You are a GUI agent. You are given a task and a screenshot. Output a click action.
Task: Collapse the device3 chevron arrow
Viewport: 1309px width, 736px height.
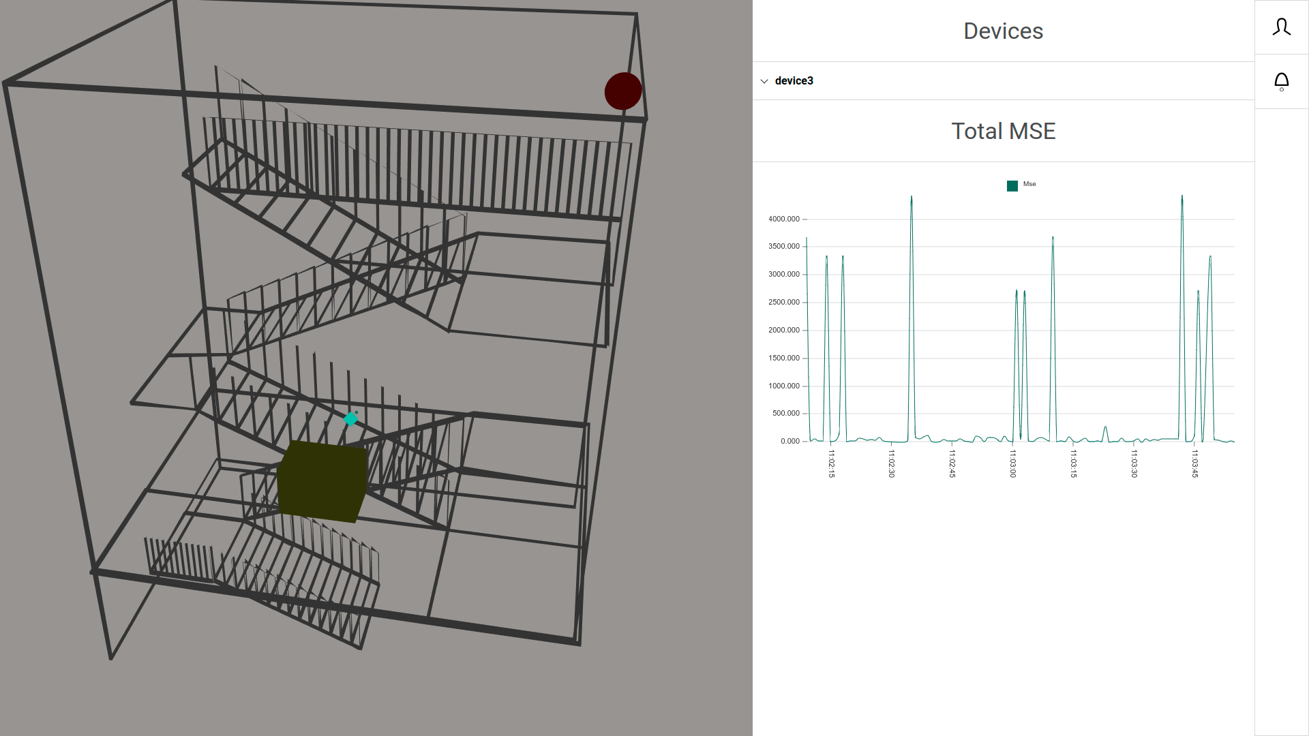tap(764, 81)
